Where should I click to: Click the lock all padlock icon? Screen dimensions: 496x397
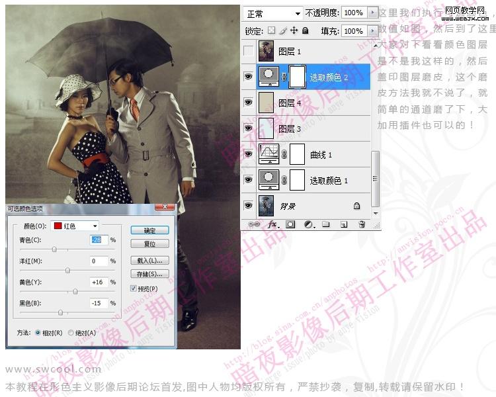point(306,30)
